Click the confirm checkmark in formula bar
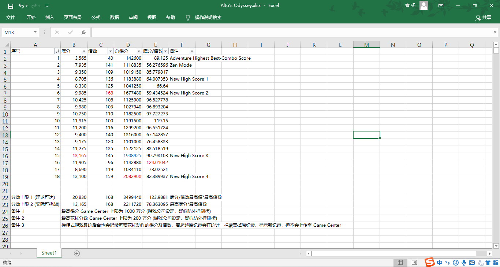The width and height of the screenshot is (500, 267). pyautogui.click(x=70, y=32)
